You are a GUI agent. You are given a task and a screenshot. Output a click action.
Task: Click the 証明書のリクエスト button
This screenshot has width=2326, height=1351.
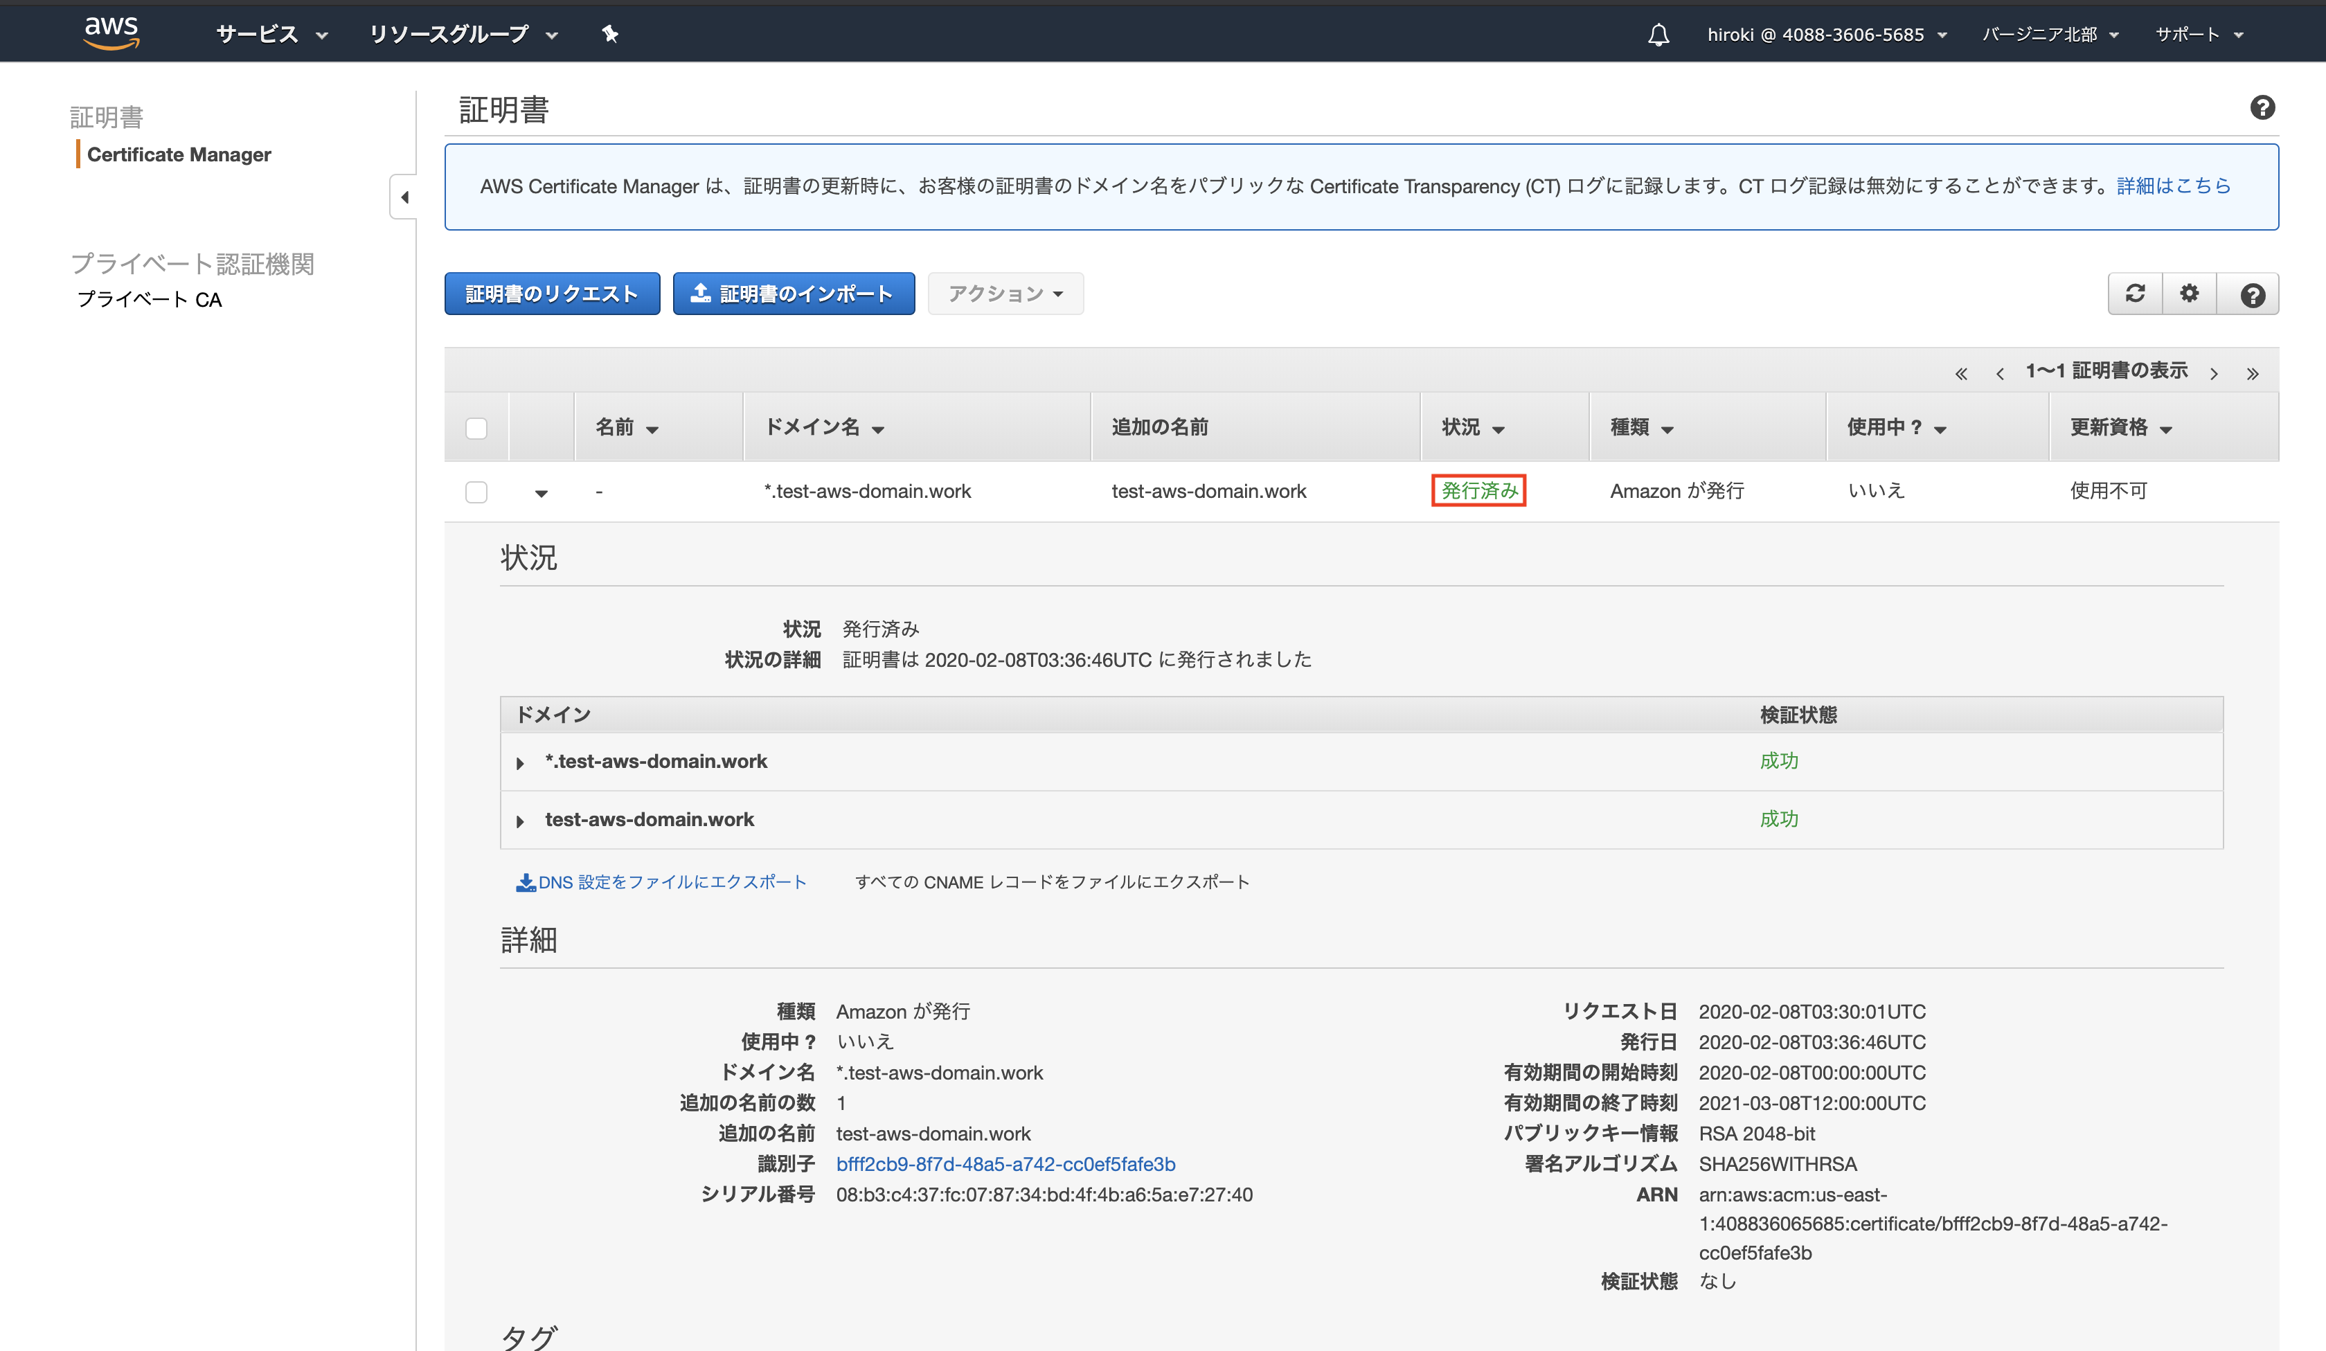coord(551,294)
